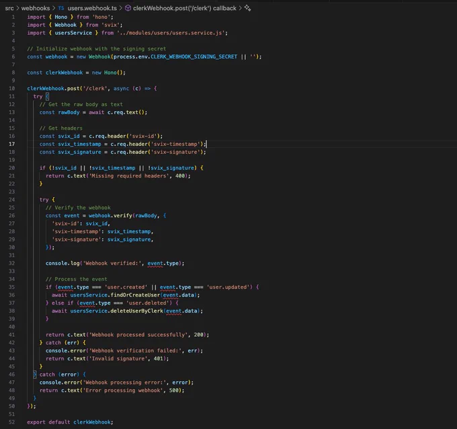
Task: Open the 'webhooks' breadcrumb folder
Action: click(35, 8)
